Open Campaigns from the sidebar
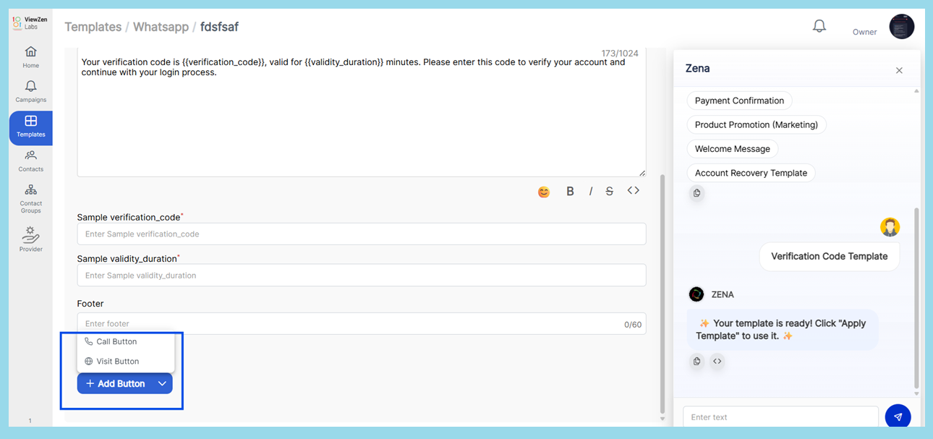This screenshot has height=439, width=933. 30,92
